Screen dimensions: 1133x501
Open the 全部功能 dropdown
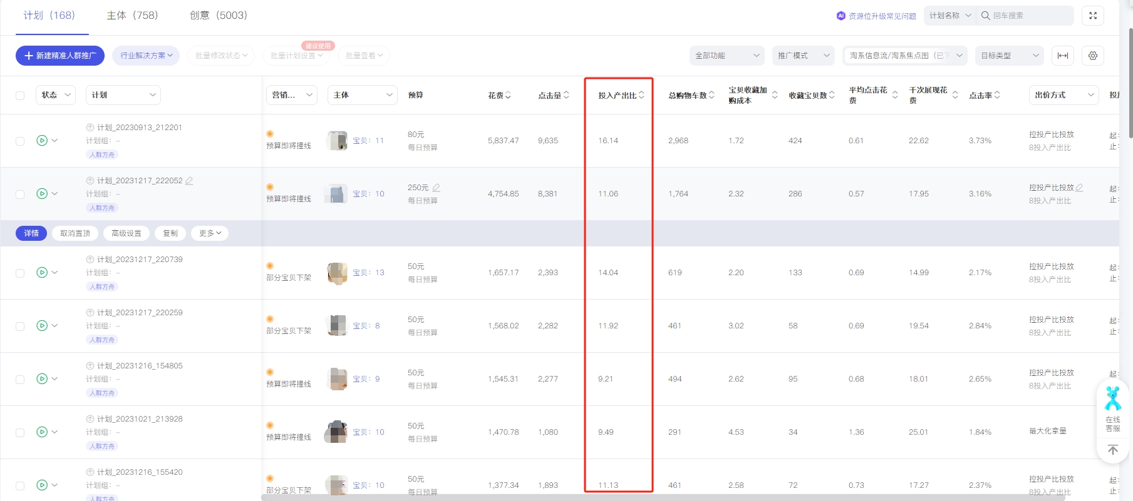click(727, 56)
